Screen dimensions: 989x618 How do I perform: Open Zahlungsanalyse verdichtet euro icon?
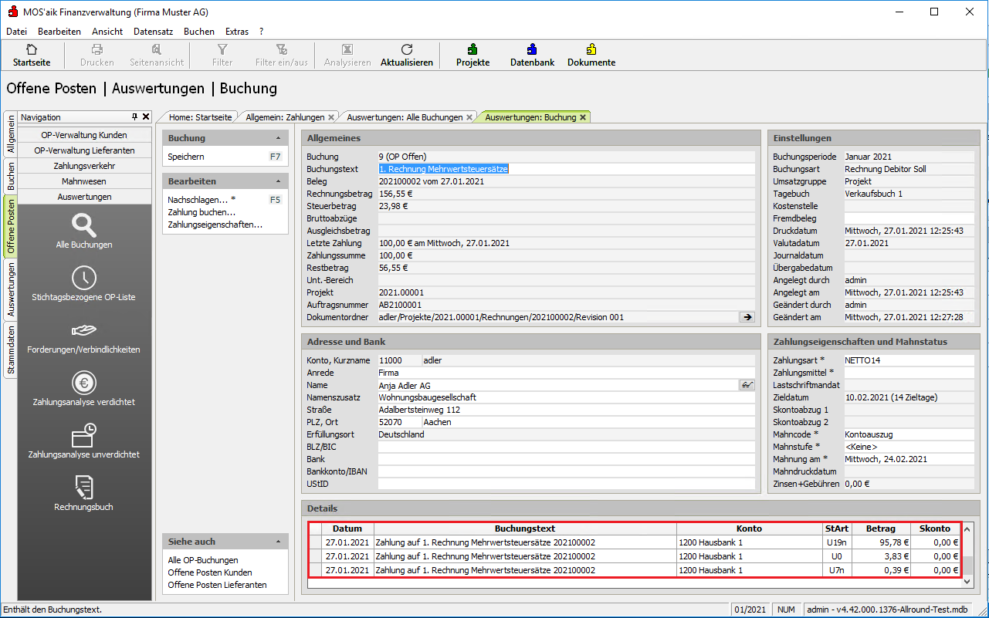coord(84,383)
